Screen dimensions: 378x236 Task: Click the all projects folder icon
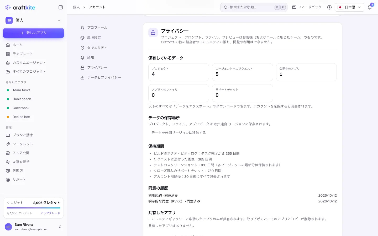[x=8, y=72]
